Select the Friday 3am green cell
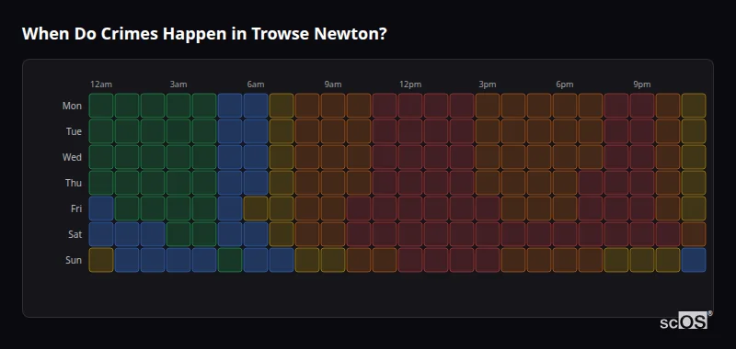The height and width of the screenshot is (349, 736). coord(178,208)
